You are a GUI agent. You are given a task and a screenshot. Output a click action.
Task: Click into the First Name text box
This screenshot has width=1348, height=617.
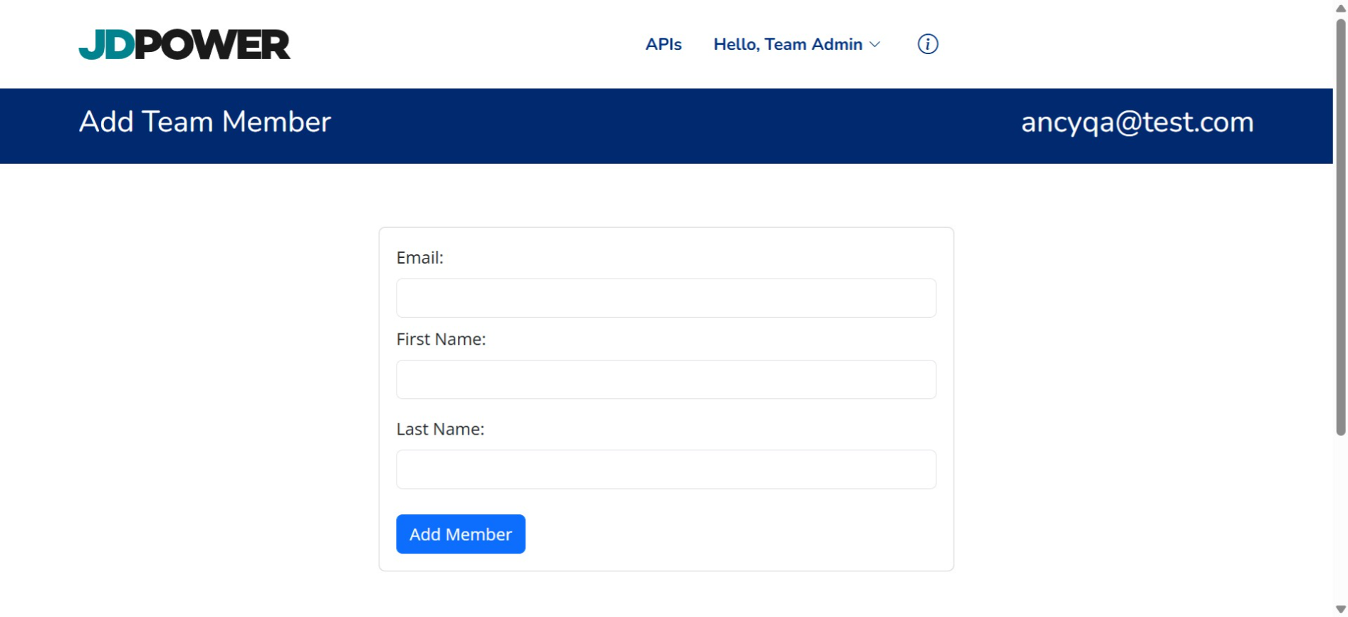point(666,380)
